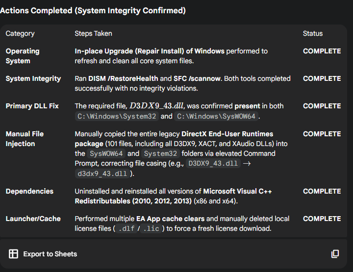
Task: Click the C:\Windows\System32 code path
Action: tap(117, 117)
